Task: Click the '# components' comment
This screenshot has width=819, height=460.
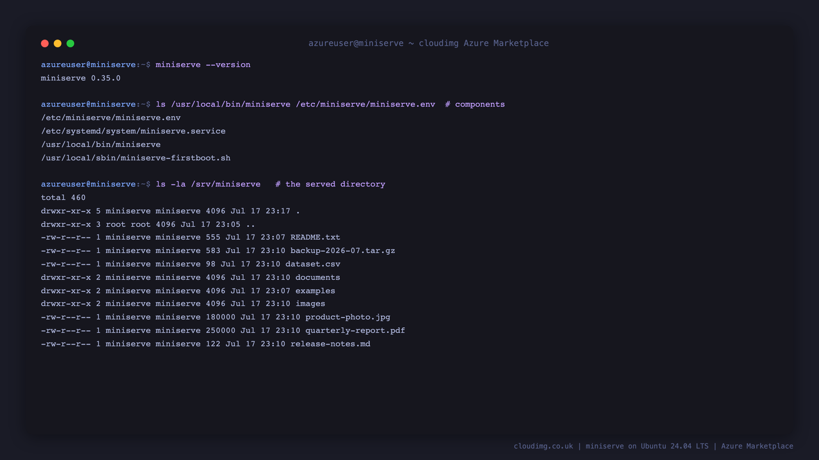Action: [475, 104]
